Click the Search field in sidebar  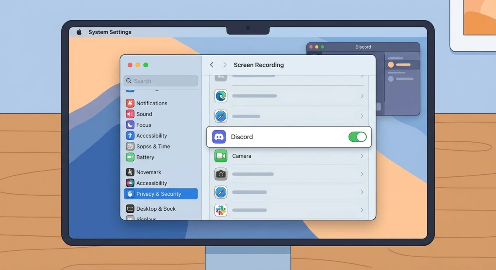tap(161, 81)
